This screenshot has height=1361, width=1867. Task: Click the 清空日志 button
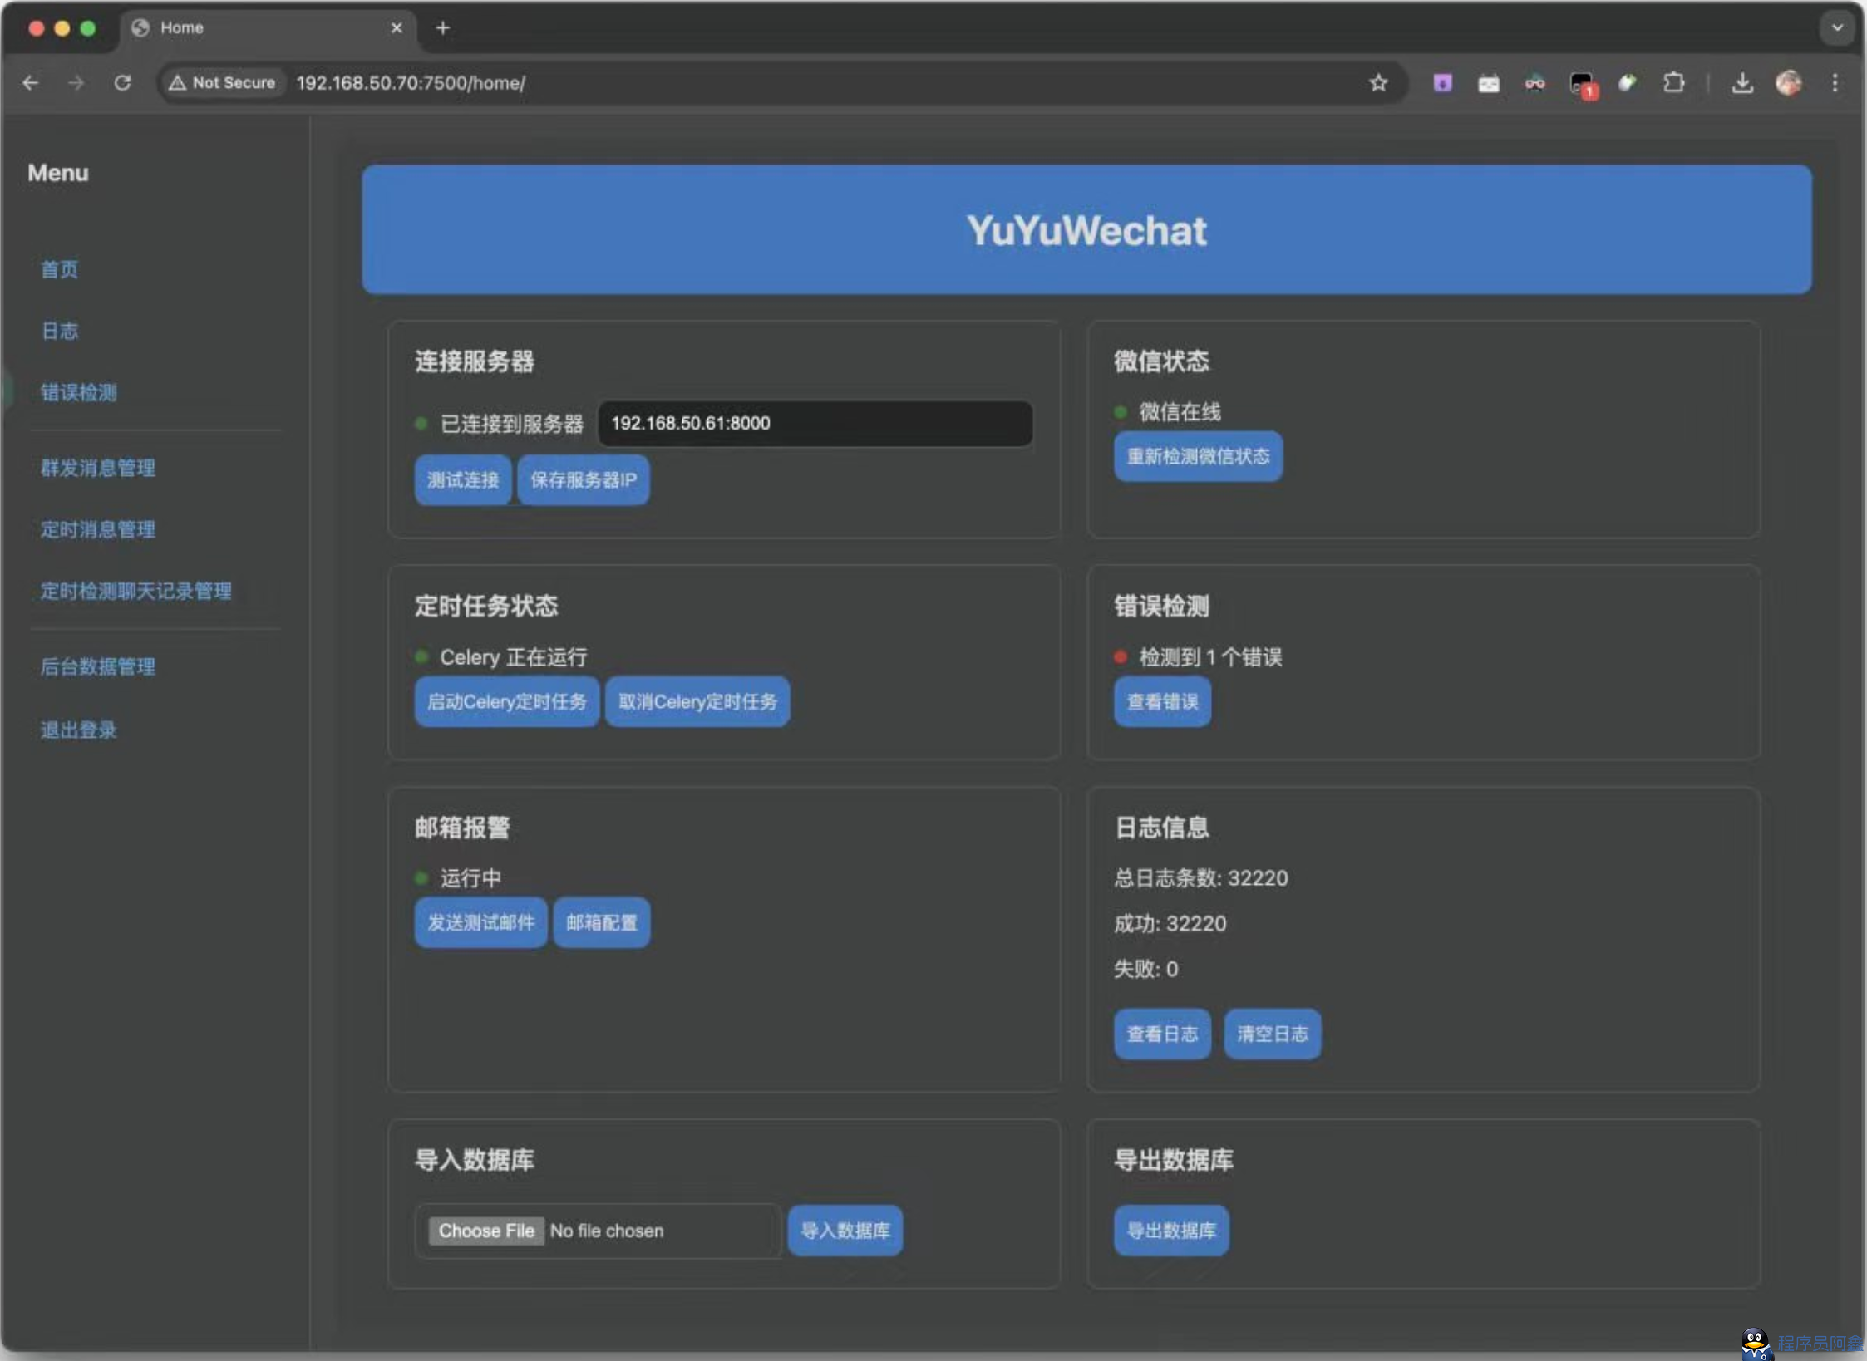[1273, 1034]
